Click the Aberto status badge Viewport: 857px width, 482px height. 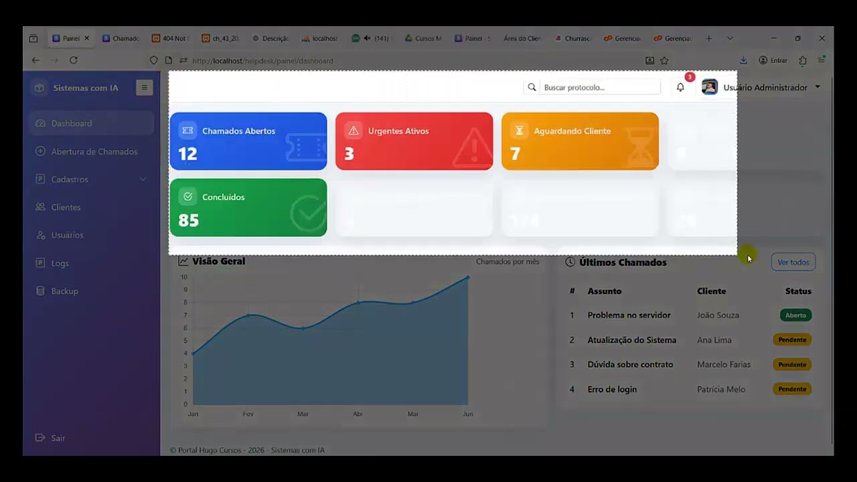[795, 315]
